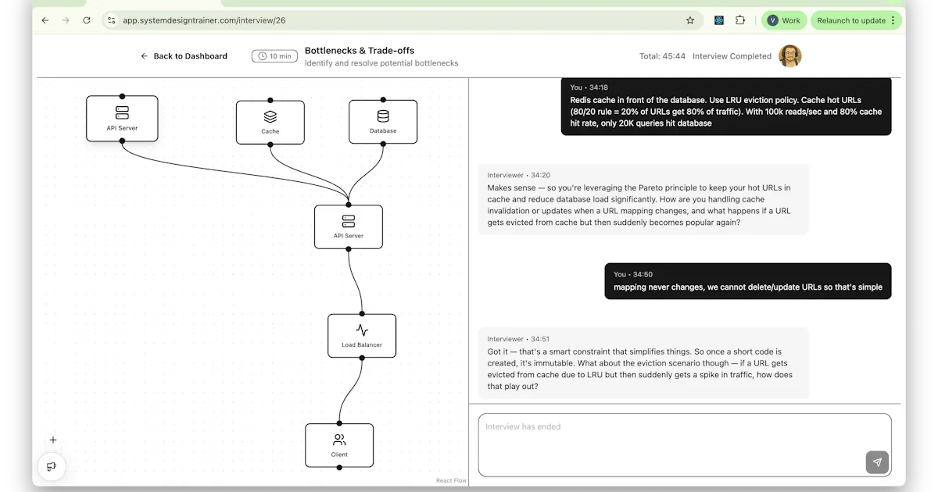Click the plus icon on the canvas
Image resolution: width=938 pixels, height=492 pixels.
(x=53, y=440)
